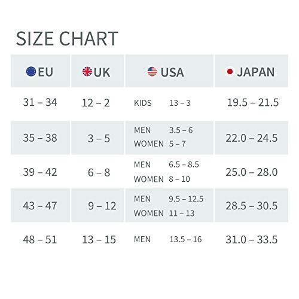Click UK size 6 – 8 cell
The height and width of the screenshot is (299, 299).
point(99,172)
